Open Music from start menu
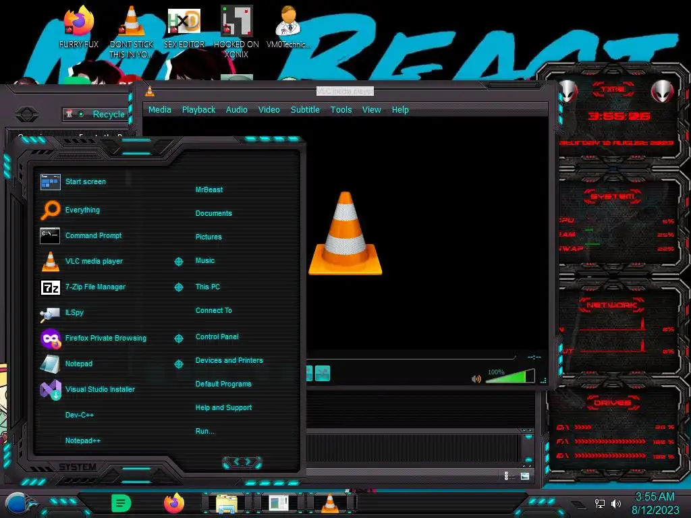The image size is (691, 518). coord(205,261)
